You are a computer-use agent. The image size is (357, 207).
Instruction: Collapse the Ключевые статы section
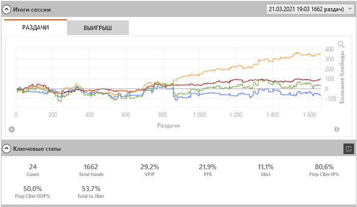(7, 149)
